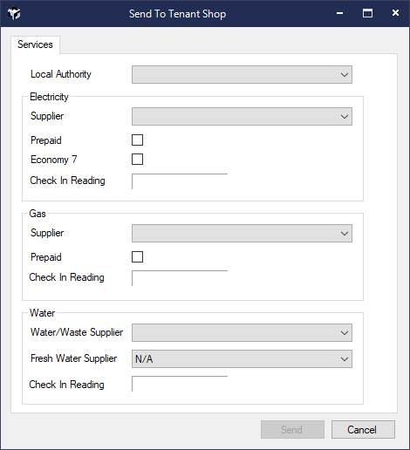This screenshot has width=410, height=450.
Task: Expand the Water/Waste Supplier dropdown
Action: point(242,333)
